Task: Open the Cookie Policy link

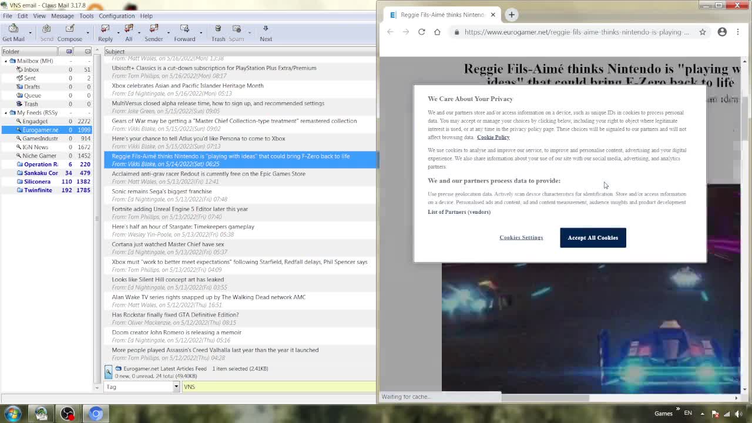Action: tap(493, 137)
